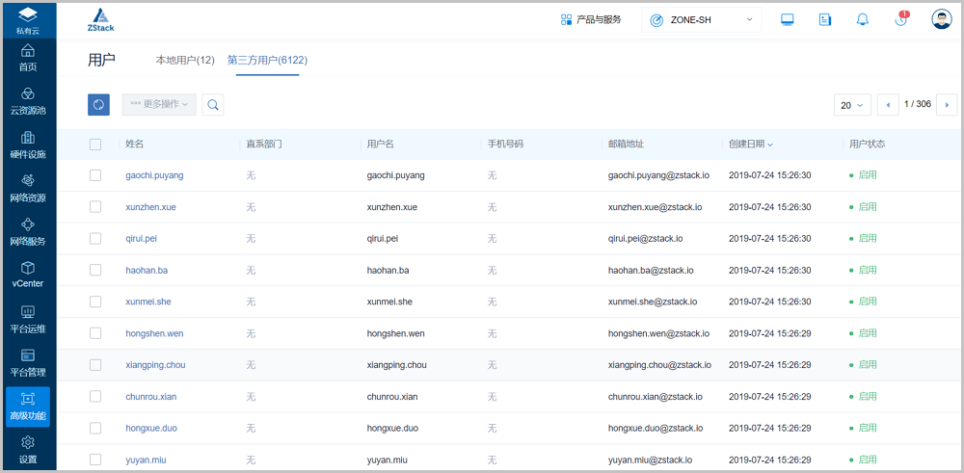Open the user avatar profile icon
The image size is (964, 473).
point(941,20)
